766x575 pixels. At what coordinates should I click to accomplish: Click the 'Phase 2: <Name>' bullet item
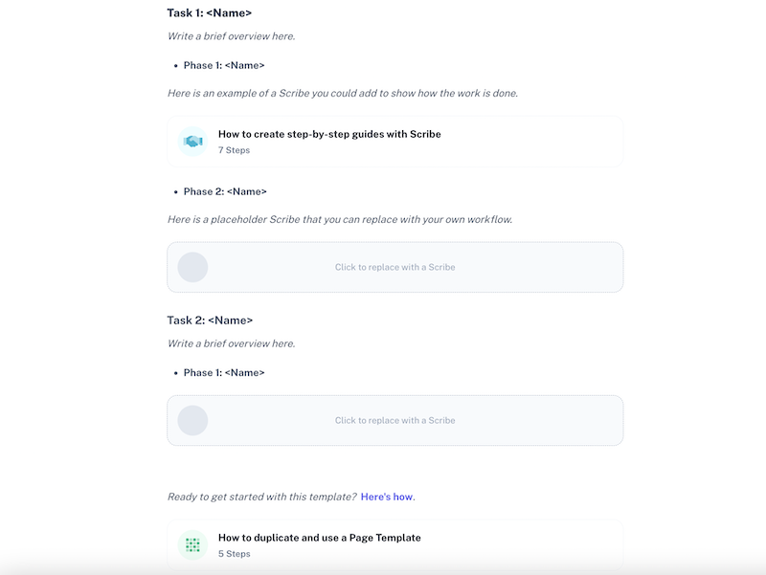(223, 190)
